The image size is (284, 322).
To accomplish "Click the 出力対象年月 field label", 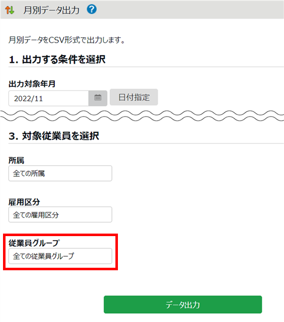I will (32, 84).
